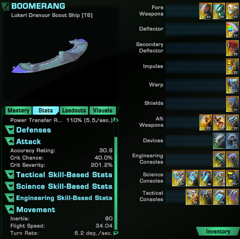This screenshot has height=239, width=240.
Task: Expand the Defenses section
Action: [x=10, y=130]
